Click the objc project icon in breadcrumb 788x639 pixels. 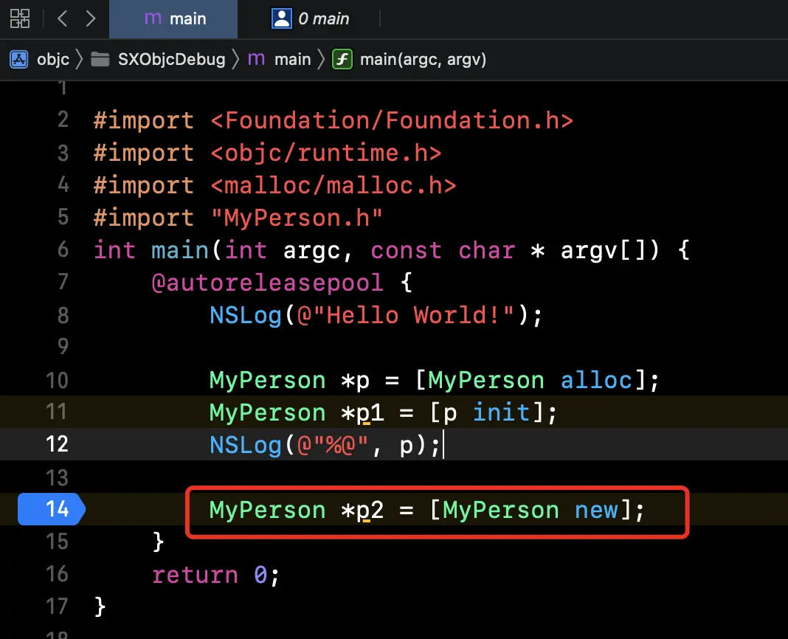click(19, 59)
